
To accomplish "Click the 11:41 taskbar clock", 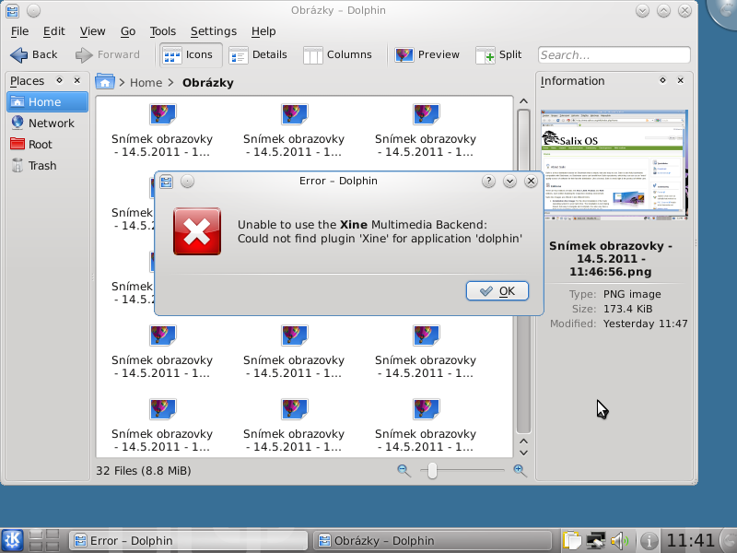I will (690, 541).
